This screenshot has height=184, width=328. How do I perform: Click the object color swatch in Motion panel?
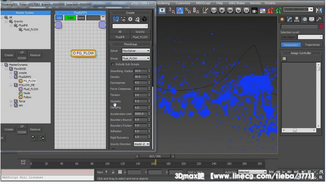click(x=321, y=27)
